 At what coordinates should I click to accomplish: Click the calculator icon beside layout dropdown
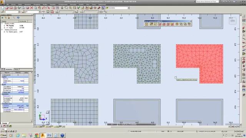click(x=103, y=8)
